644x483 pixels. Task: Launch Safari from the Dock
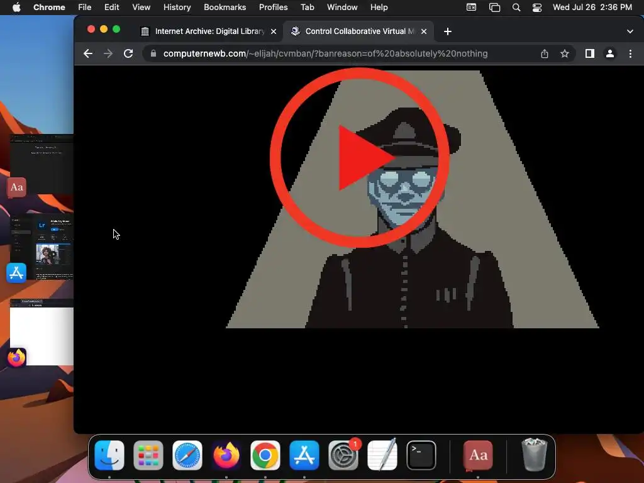pos(187,455)
